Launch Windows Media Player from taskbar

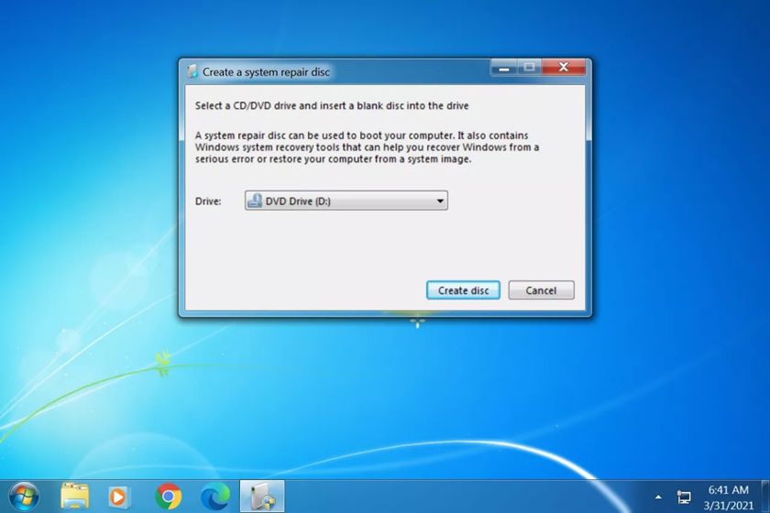point(118,497)
